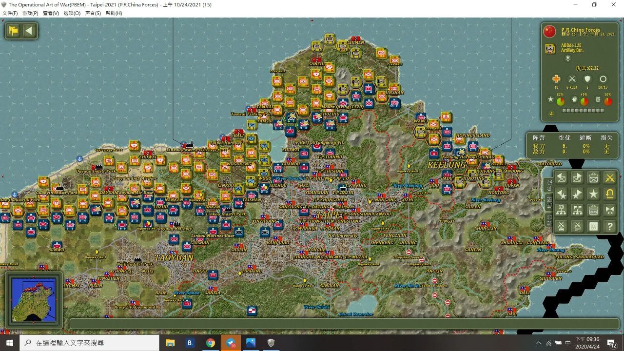Open the 文件(F) menu
This screenshot has width=624, height=351.
click(10, 13)
